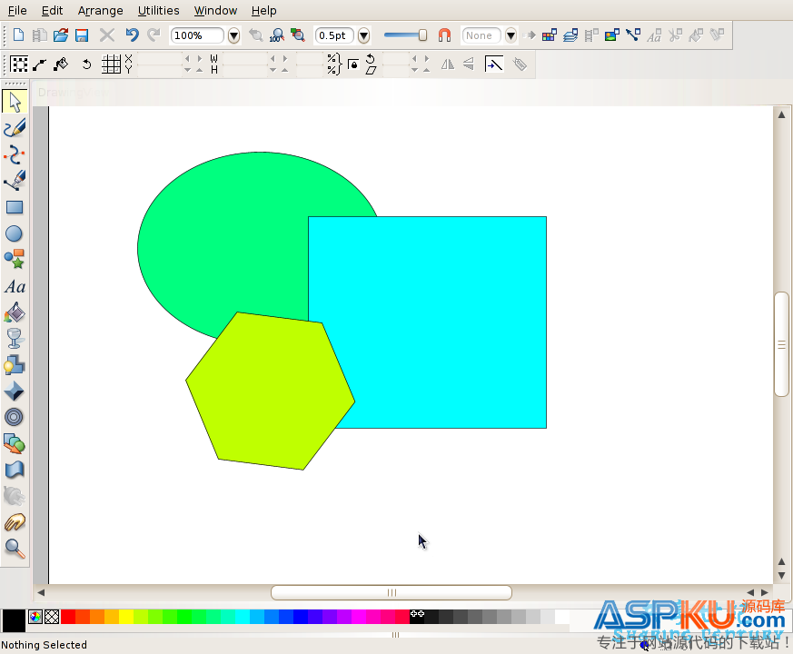Save the document with floppy icon
793x654 pixels.
82,35
